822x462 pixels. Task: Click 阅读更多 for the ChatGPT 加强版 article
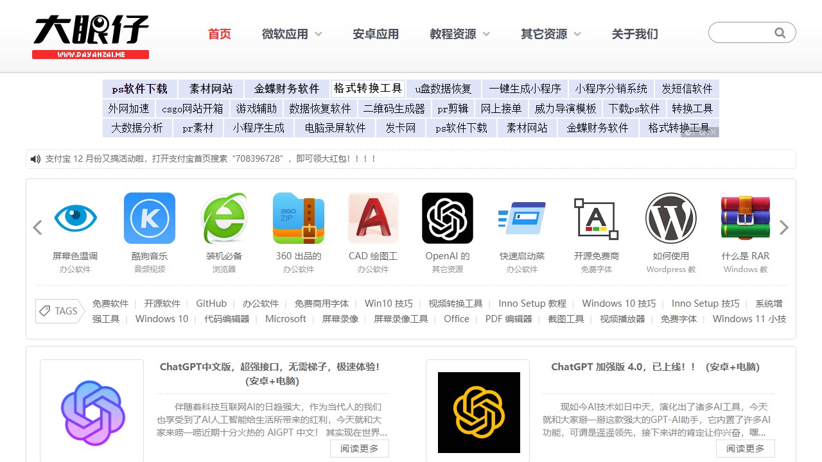click(x=746, y=449)
